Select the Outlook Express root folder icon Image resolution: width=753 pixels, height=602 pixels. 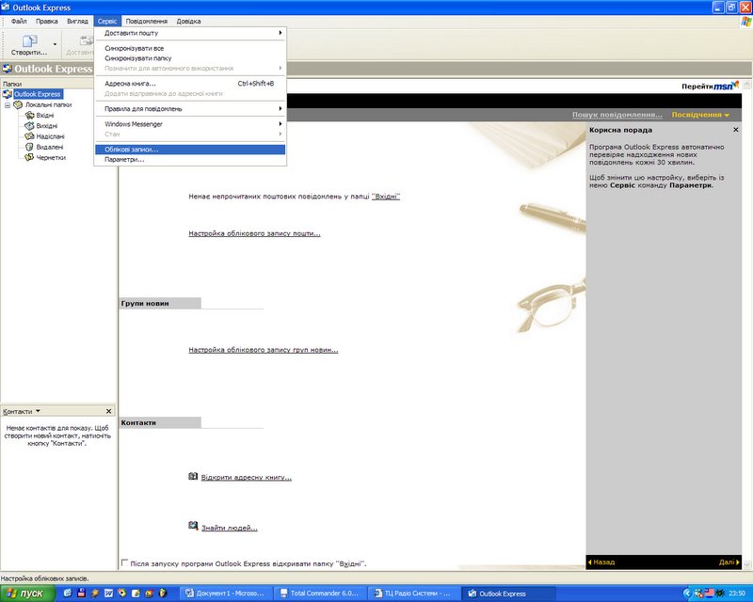[8, 94]
